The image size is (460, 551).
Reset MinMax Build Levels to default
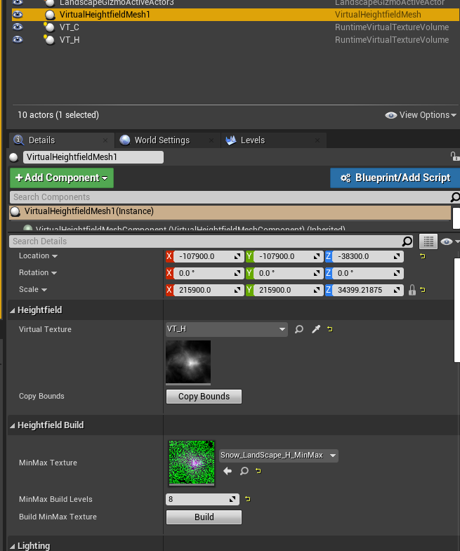point(248,500)
